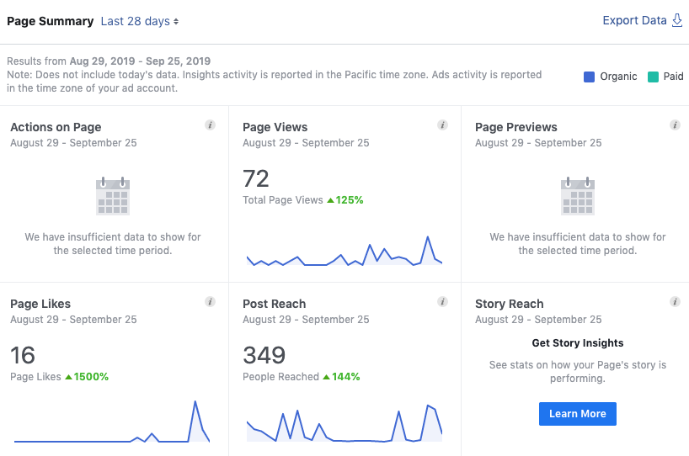Click the Page Views info icon
Screen dimensions: 689x456
pos(442,125)
